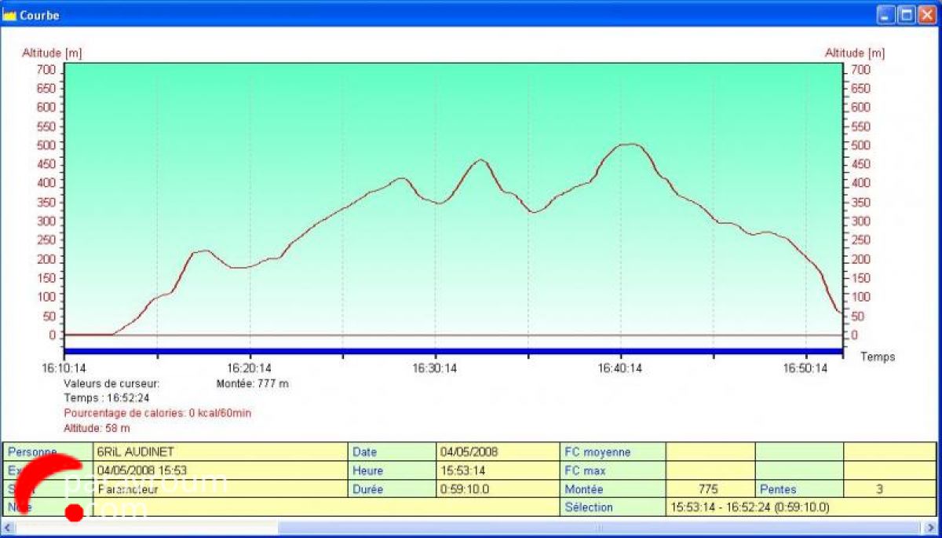The image size is (942, 538).
Task: Click the right arrow of horizontal scrollbar
Action: coord(932,527)
